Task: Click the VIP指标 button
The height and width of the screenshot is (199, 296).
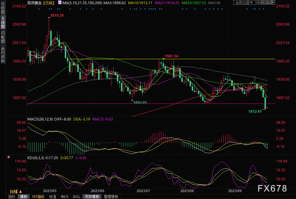Action: [x=38, y=197]
